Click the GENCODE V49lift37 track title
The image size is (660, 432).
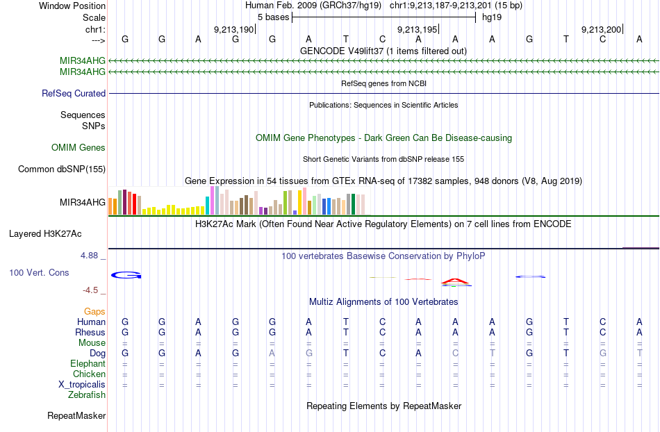(x=383, y=51)
